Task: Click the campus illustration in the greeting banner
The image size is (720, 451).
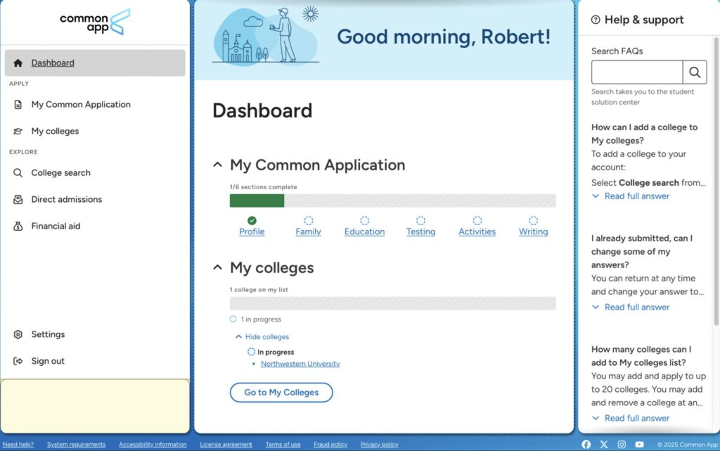Action: point(266,36)
